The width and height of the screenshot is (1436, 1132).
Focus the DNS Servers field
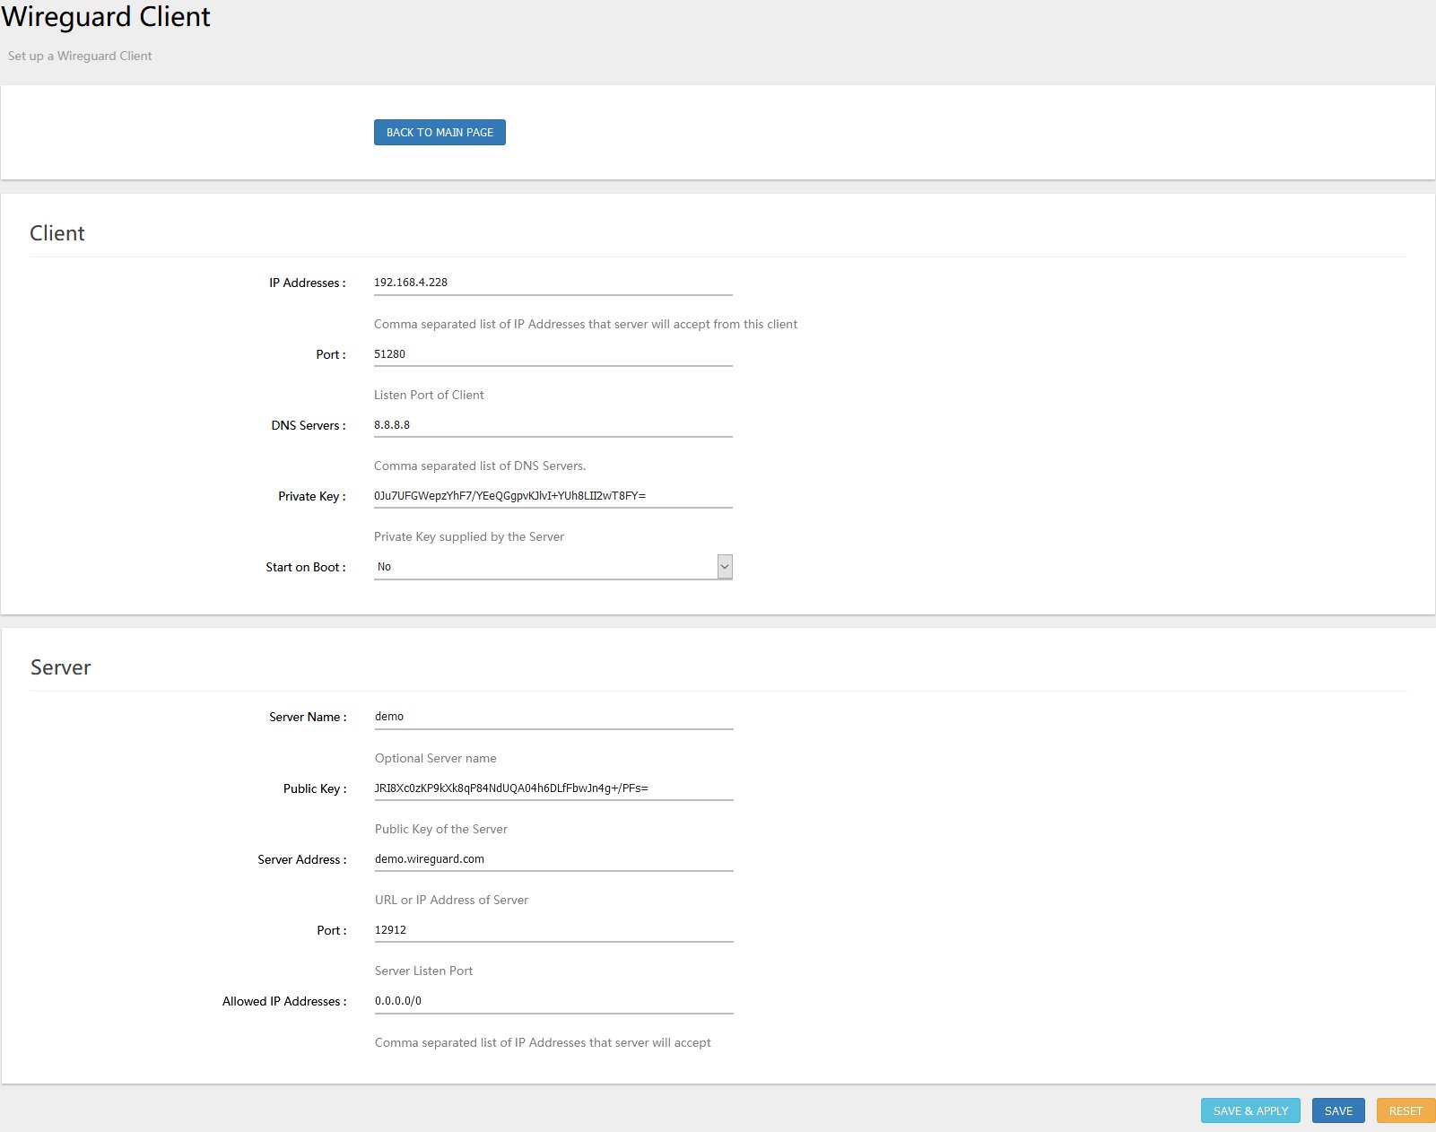(553, 425)
